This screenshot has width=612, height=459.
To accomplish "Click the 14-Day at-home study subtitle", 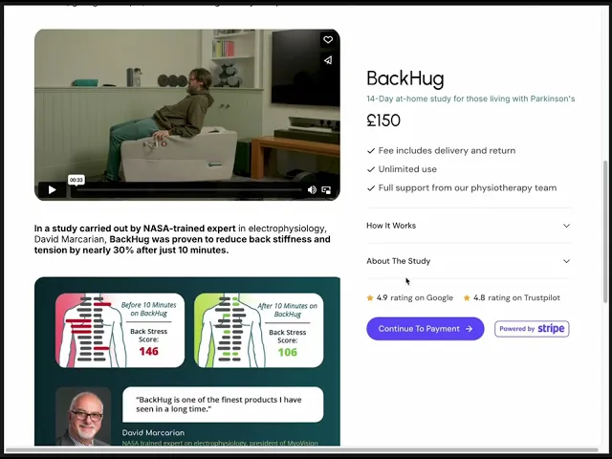I will [470, 98].
